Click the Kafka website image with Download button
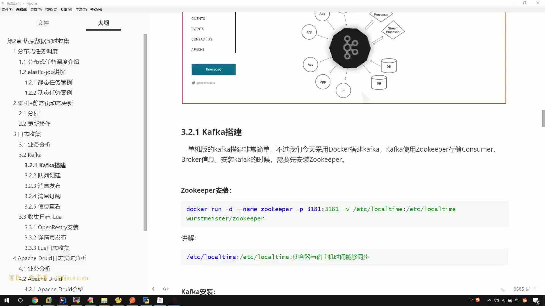This screenshot has height=306, width=545. click(344, 58)
